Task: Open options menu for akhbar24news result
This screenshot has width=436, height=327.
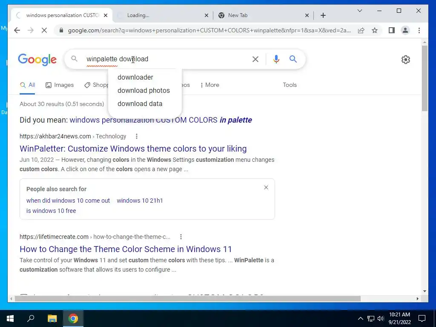Action: tap(136, 136)
